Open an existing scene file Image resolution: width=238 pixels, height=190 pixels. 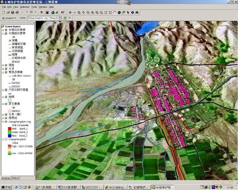(8, 12)
